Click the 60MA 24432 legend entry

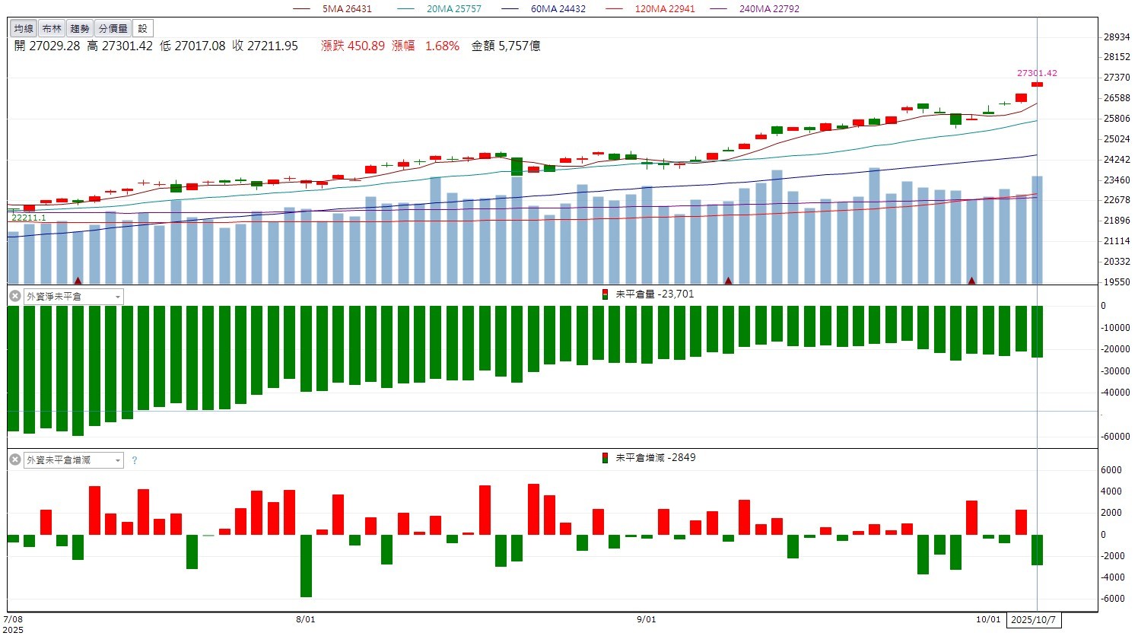pyautogui.click(x=545, y=9)
